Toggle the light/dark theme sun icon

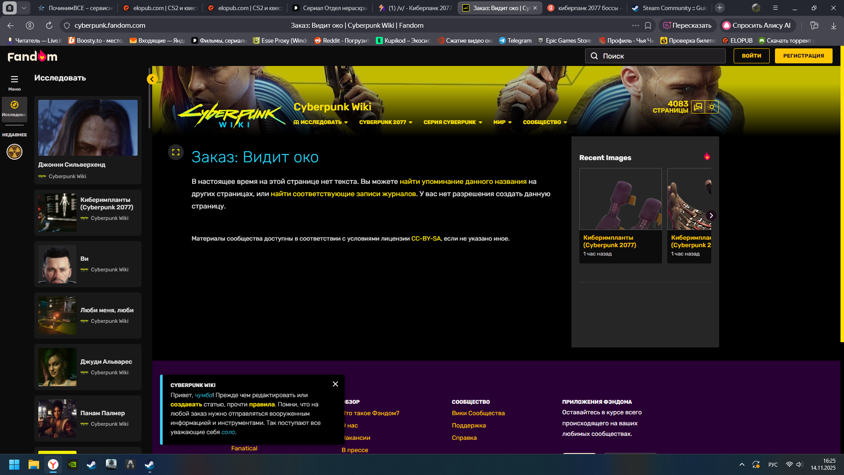point(712,107)
